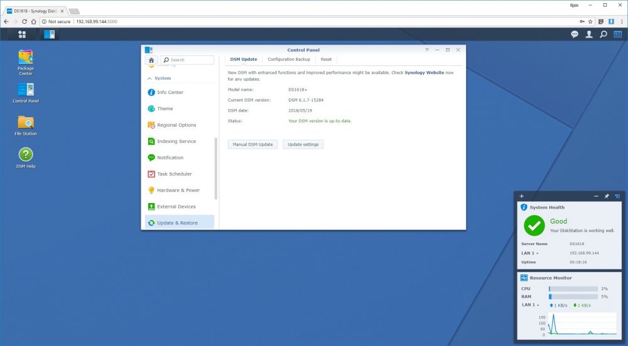Click the up-to-date status message

pos(320,121)
